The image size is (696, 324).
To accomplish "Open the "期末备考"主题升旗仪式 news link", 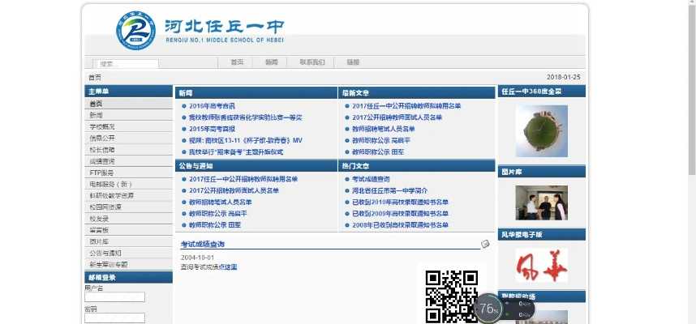I will (236, 152).
